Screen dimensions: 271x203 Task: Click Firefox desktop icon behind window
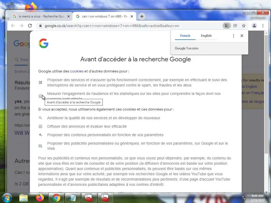[31, 6]
